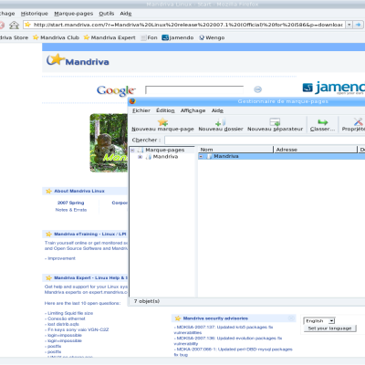Click the star icon beside About Mandriva Linux

point(48,191)
